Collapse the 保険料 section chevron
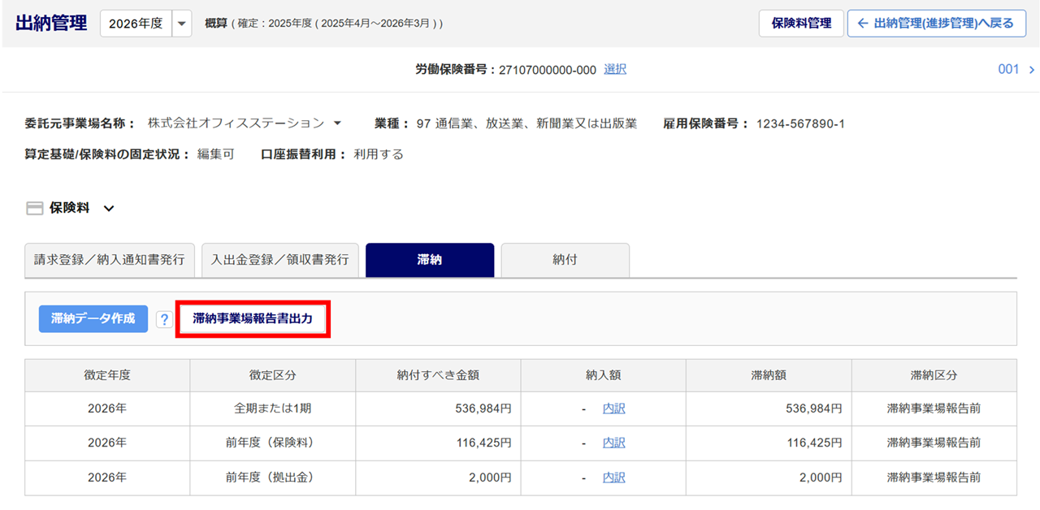This screenshot has width=1040, height=510. [109, 209]
